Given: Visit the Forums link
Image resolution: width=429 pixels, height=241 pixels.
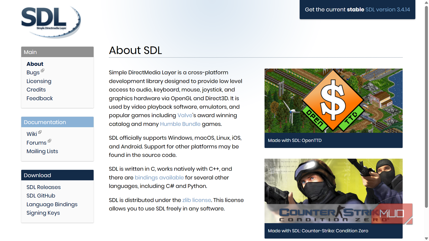Looking at the screenshot, I should coord(36,143).
